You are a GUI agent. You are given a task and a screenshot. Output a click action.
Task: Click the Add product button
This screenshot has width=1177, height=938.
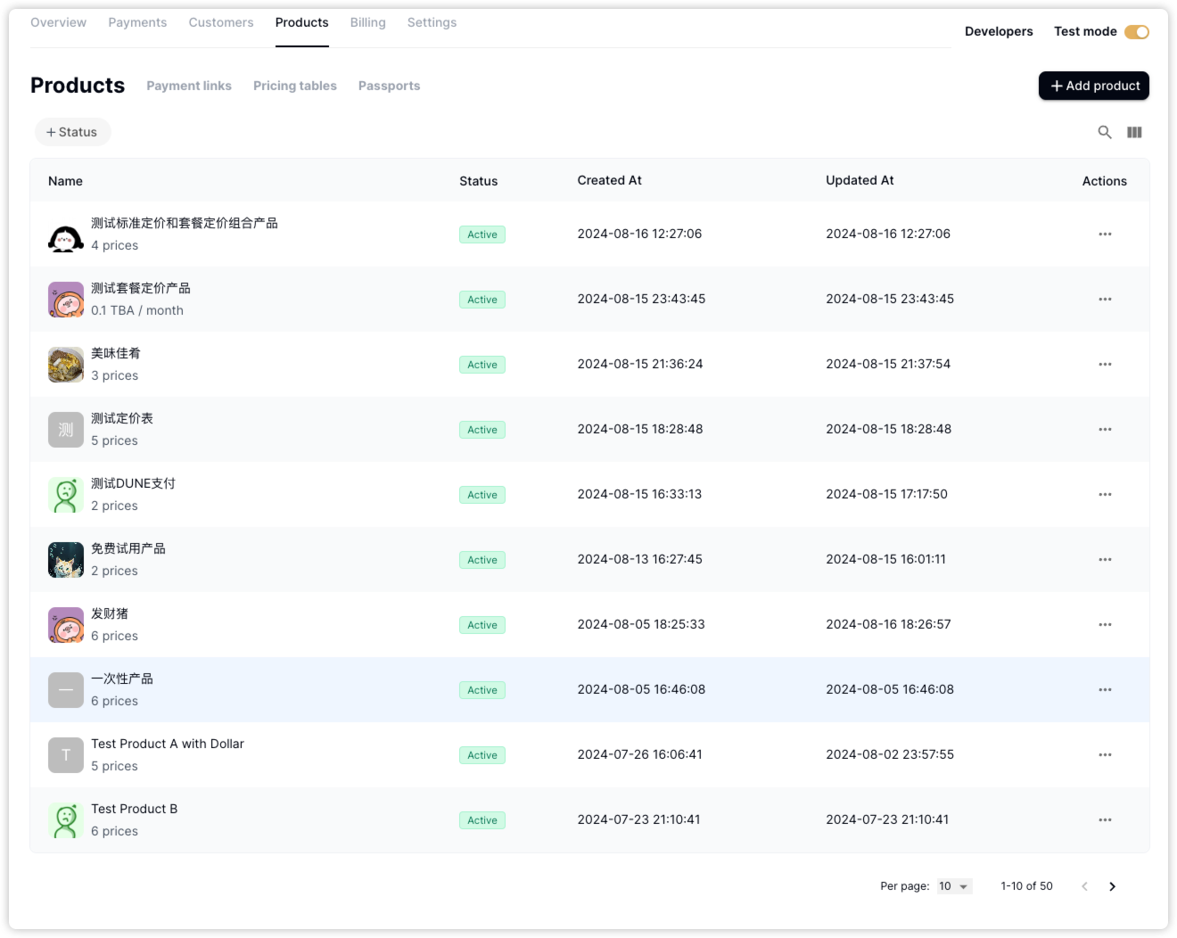[1093, 86]
